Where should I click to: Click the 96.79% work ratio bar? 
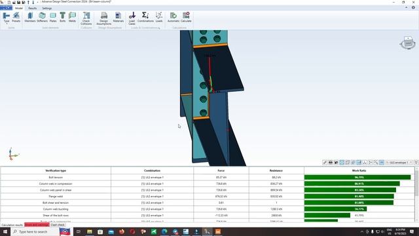[357, 177]
